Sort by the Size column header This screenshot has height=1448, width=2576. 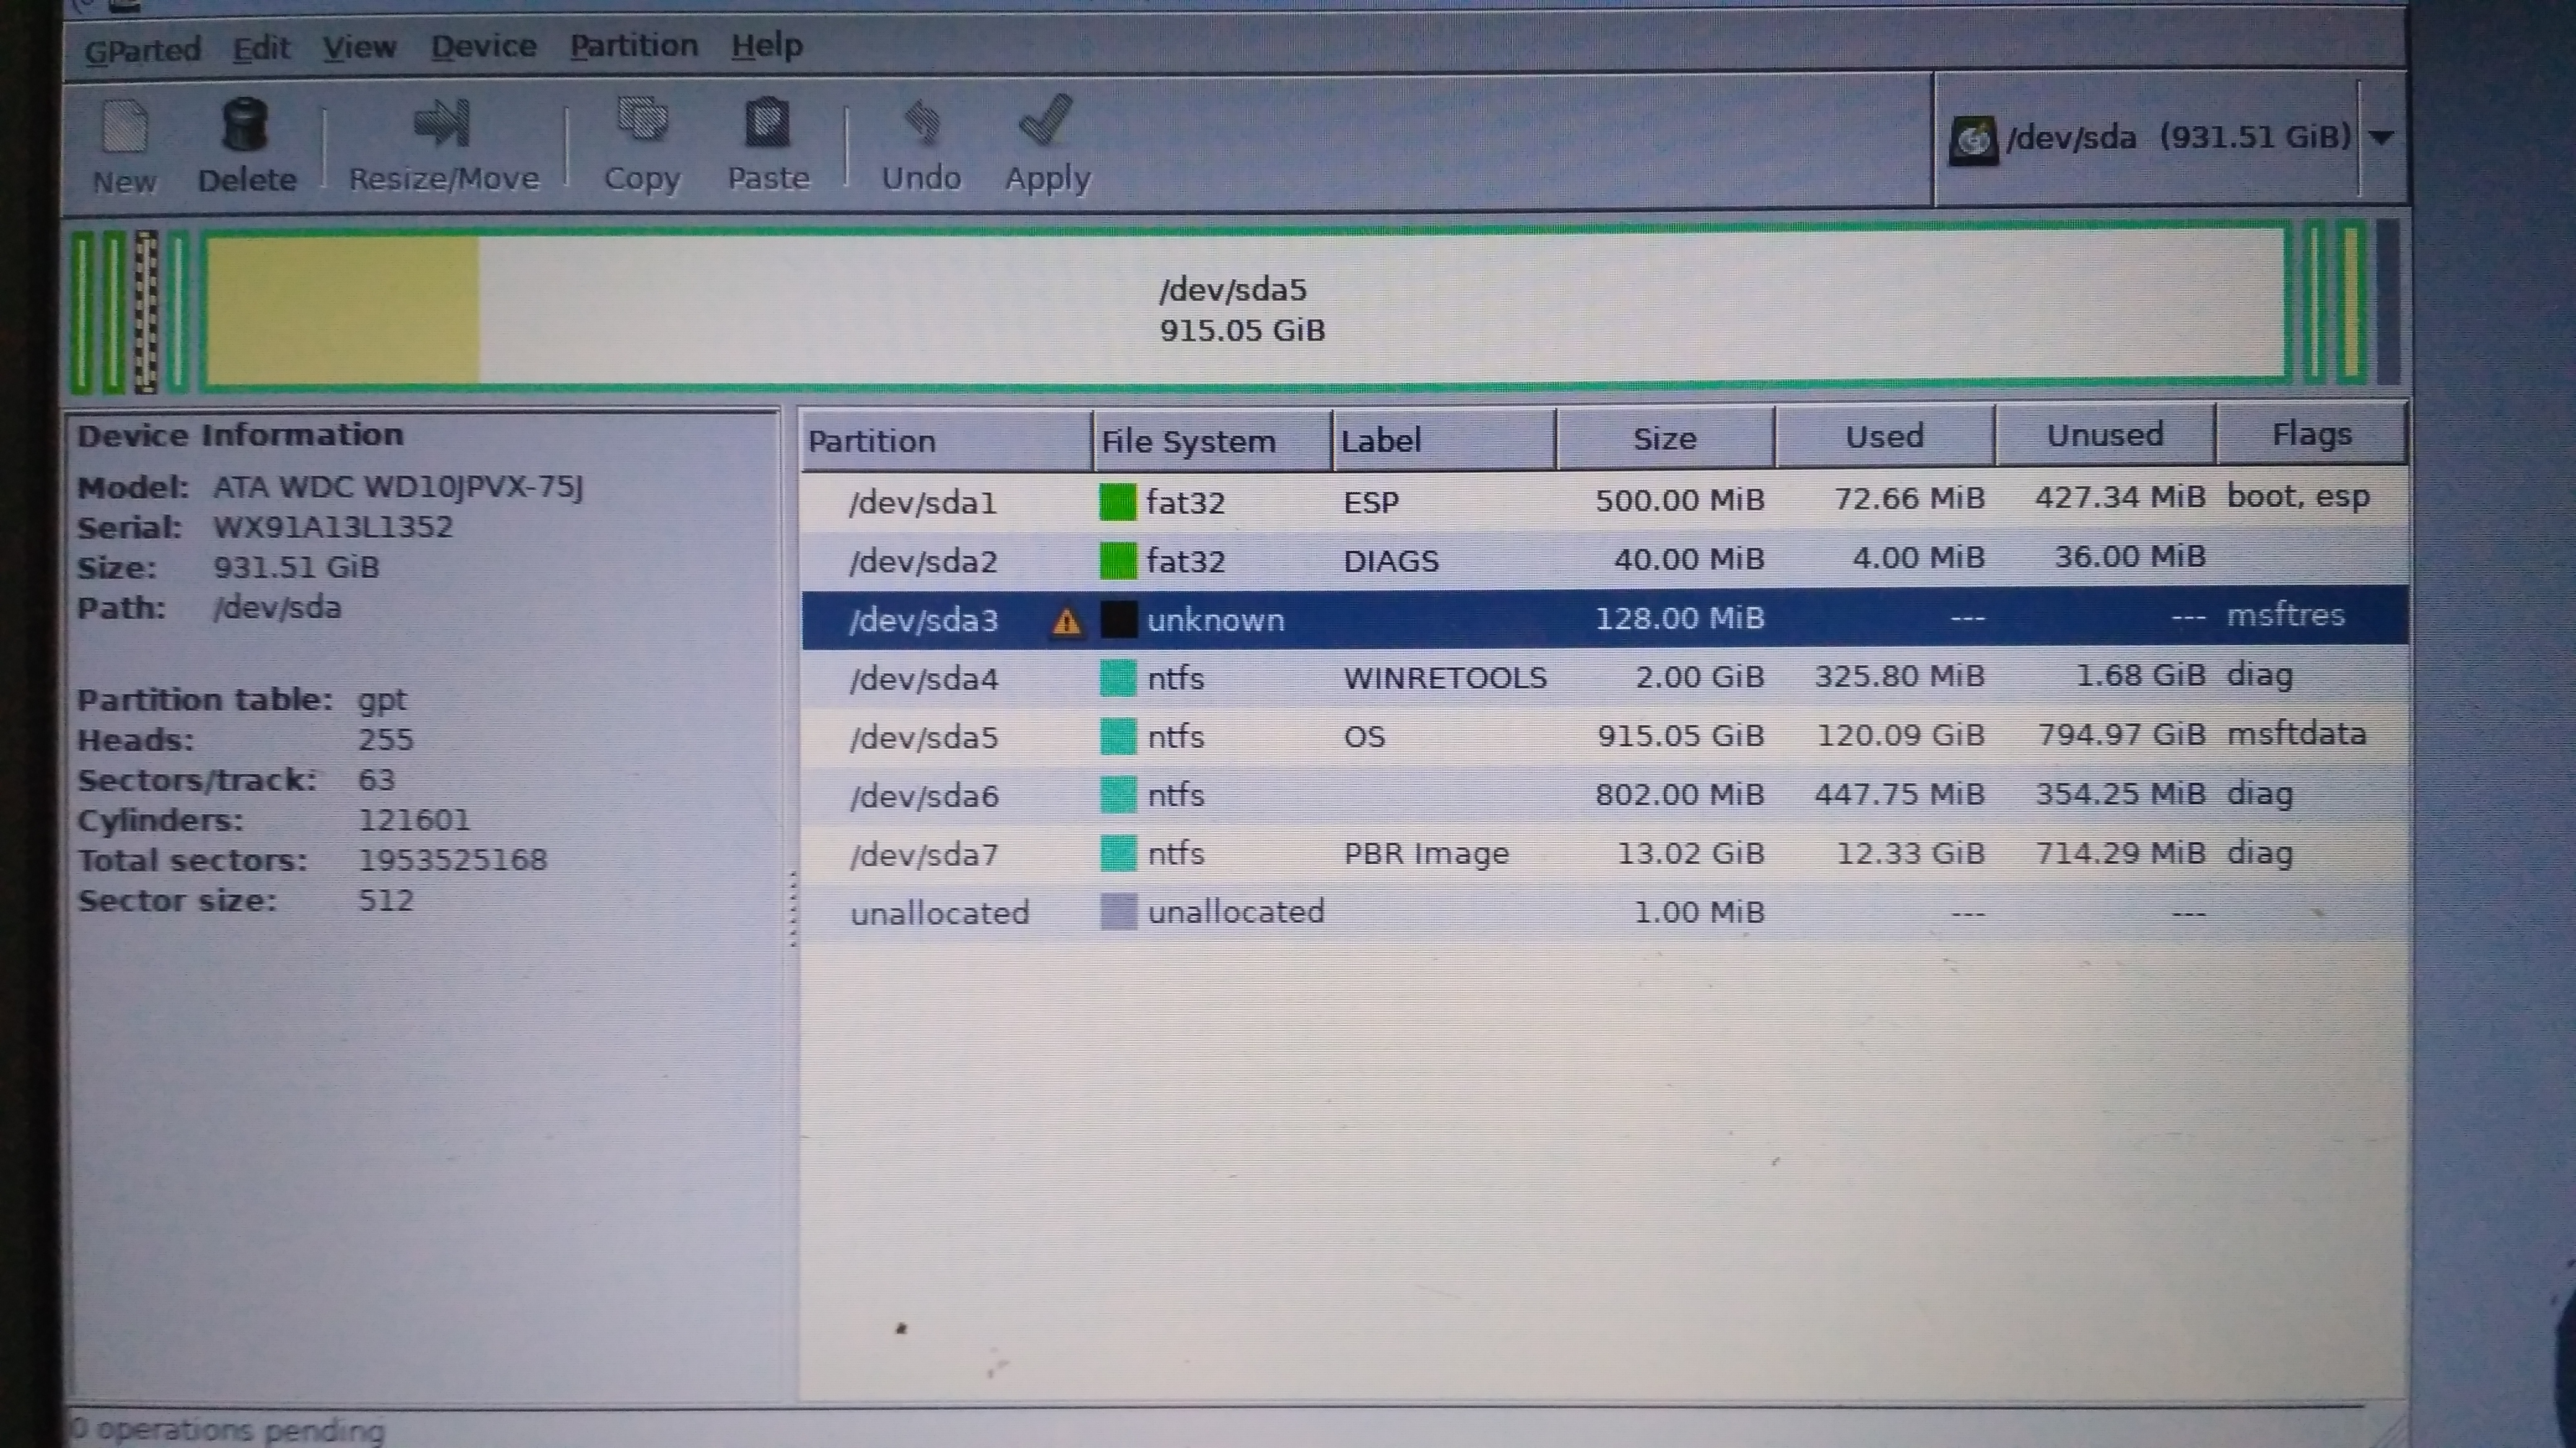(1665, 437)
